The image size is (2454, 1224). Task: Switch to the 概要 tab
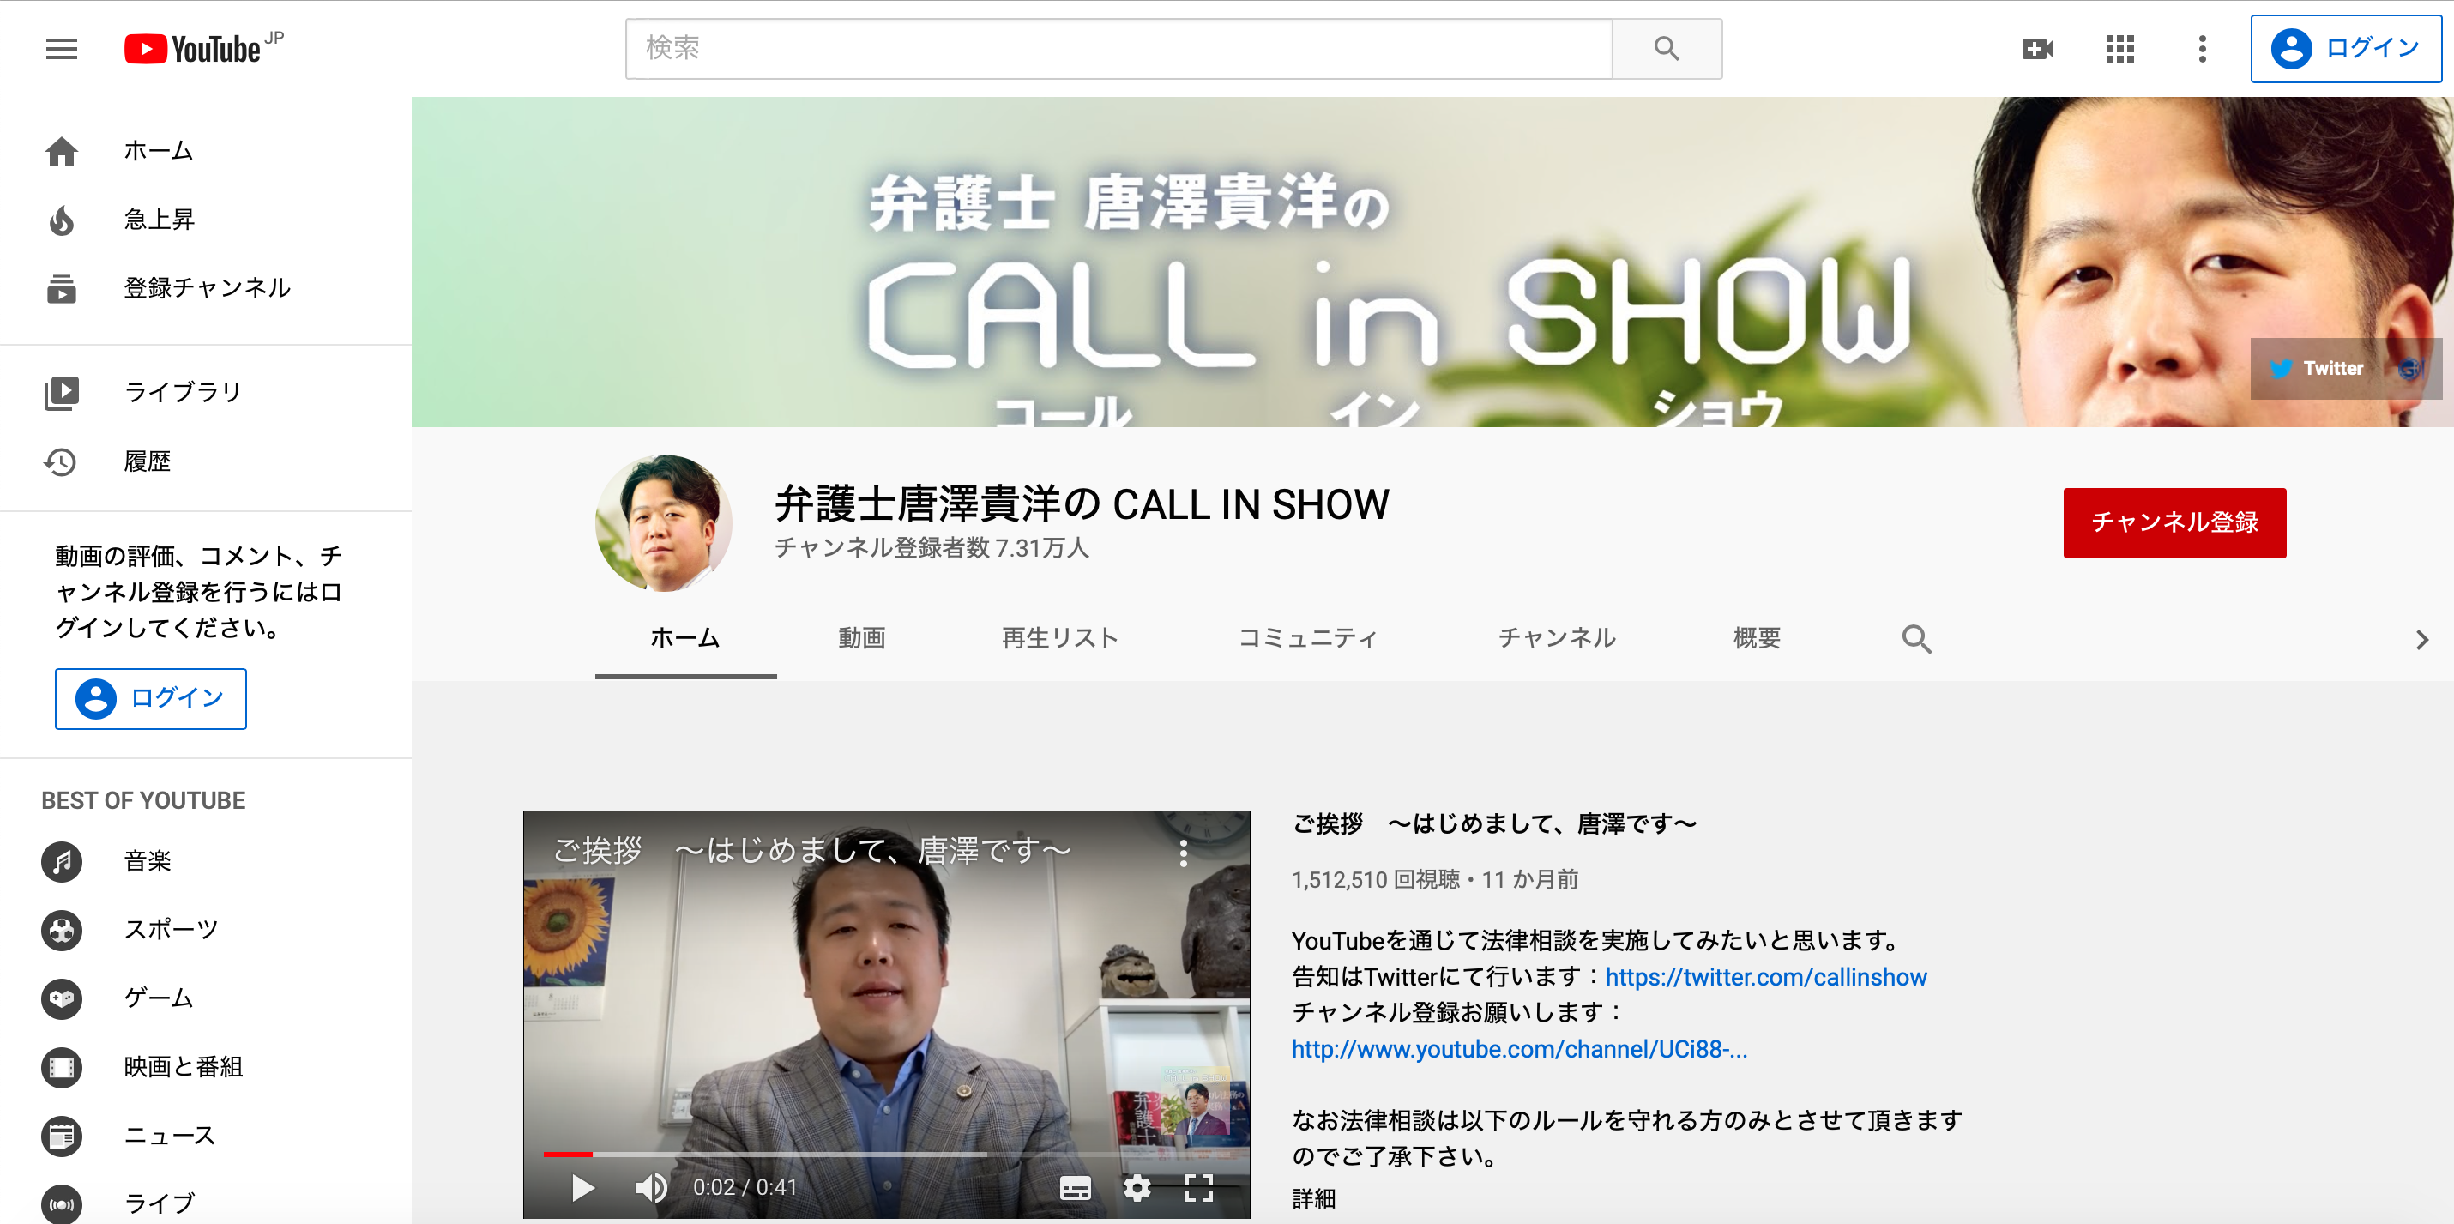[x=1757, y=638]
